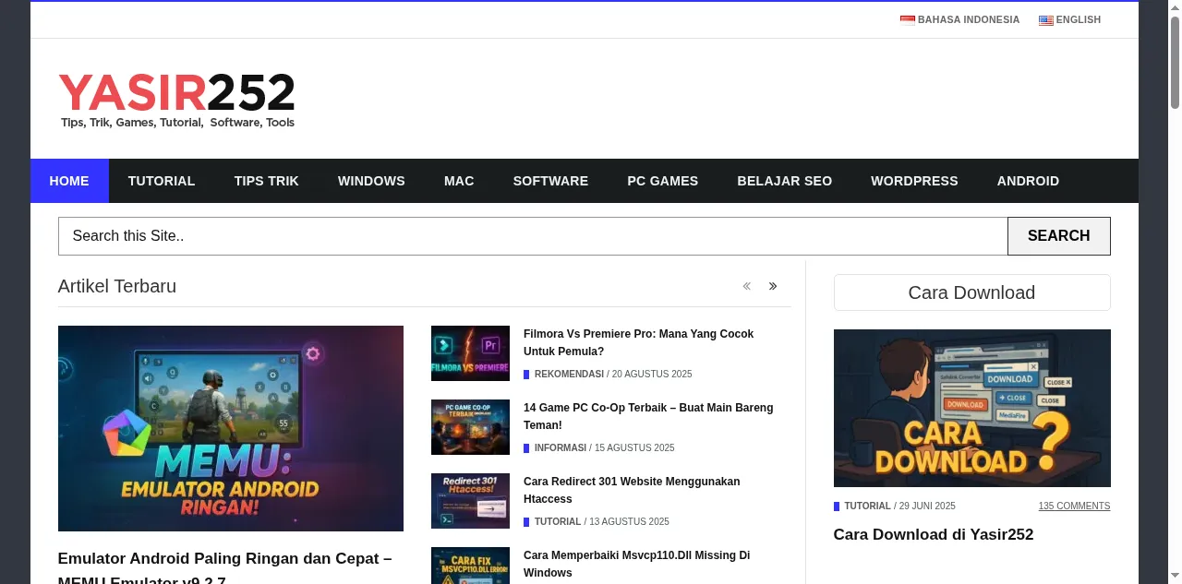Open the PC Games menu
Screen dimensions: 1182x584
point(663,181)
